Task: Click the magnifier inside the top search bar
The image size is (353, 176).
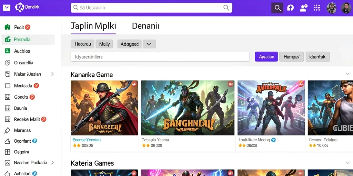Action: coord(226,8)
